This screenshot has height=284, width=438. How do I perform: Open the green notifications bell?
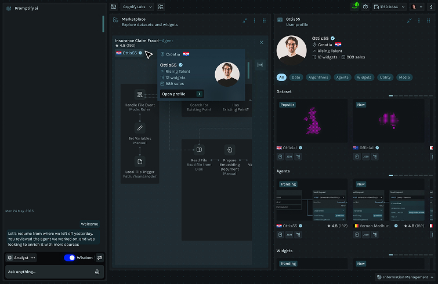pyautogui.click(x=355, y=6)
